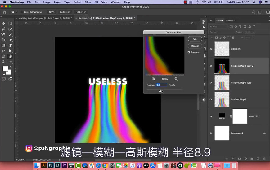The height and width of the screenshot is (170, 270).
Task: Click OK in Gaussian Blur dialog
Action: point(195,39)
